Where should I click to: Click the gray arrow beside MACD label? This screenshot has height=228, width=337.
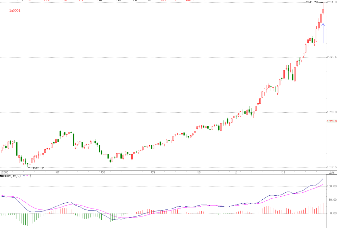pyautogui.click(x=30, y=176)
